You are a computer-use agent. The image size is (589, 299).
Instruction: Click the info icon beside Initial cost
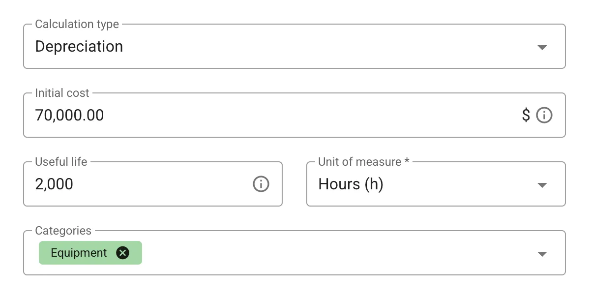(x=544, y=115)
